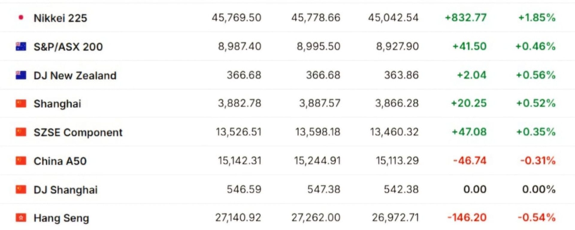Open the Hang Seng index

pos(61,218)
